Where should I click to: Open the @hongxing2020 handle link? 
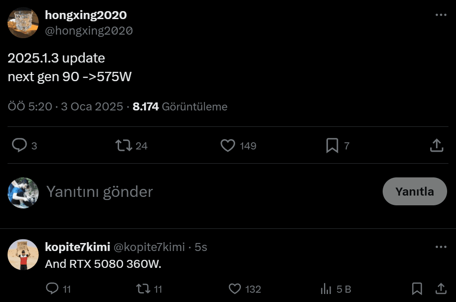[89, 31]
